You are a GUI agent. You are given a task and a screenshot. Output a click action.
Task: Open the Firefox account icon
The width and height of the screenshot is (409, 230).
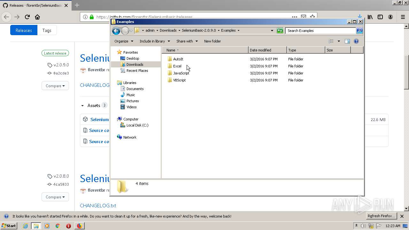pos(390,17)
